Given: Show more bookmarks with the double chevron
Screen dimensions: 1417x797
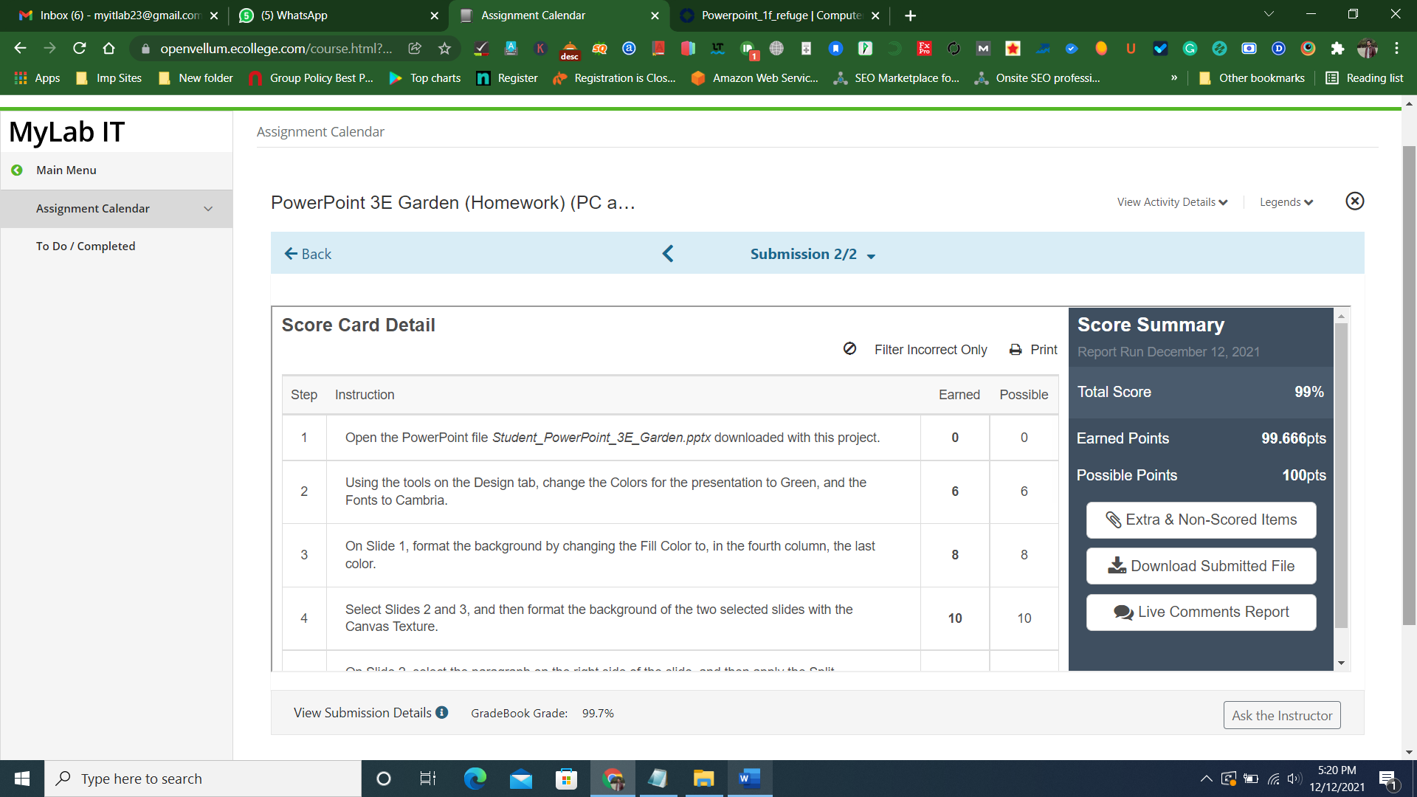Looking at the screenshot, I should click(1174, 78).
